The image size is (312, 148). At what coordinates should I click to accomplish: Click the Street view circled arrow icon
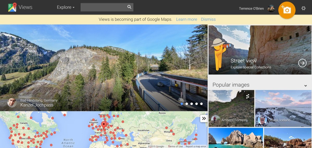point(302,63)
